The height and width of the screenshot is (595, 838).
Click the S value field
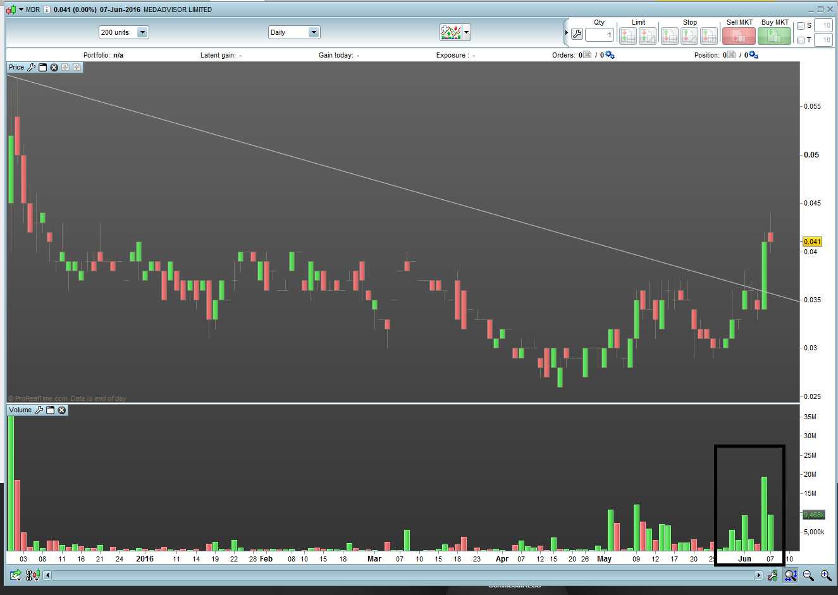(823, 25)
